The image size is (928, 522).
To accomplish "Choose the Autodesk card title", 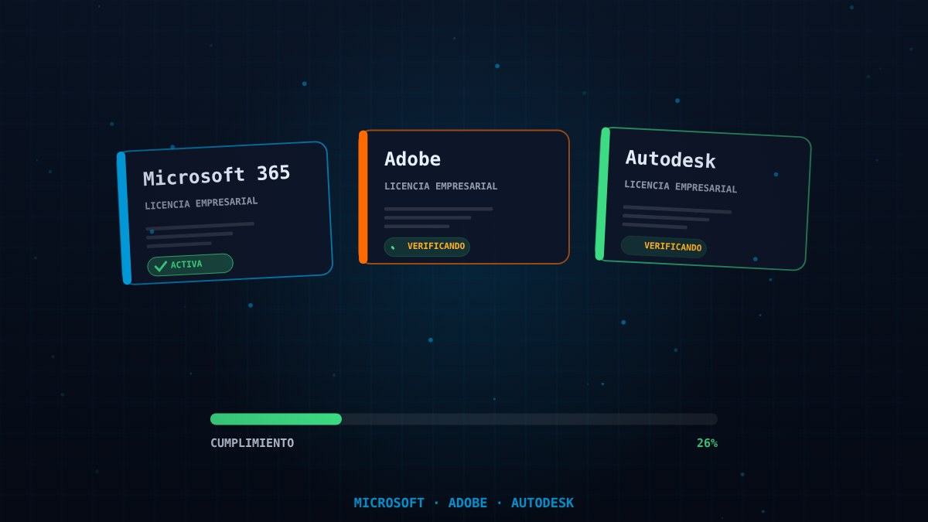I will coord(670,159).
